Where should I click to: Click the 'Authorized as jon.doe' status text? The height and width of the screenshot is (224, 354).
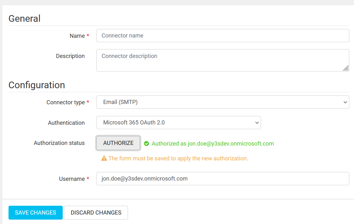[212, 144]
